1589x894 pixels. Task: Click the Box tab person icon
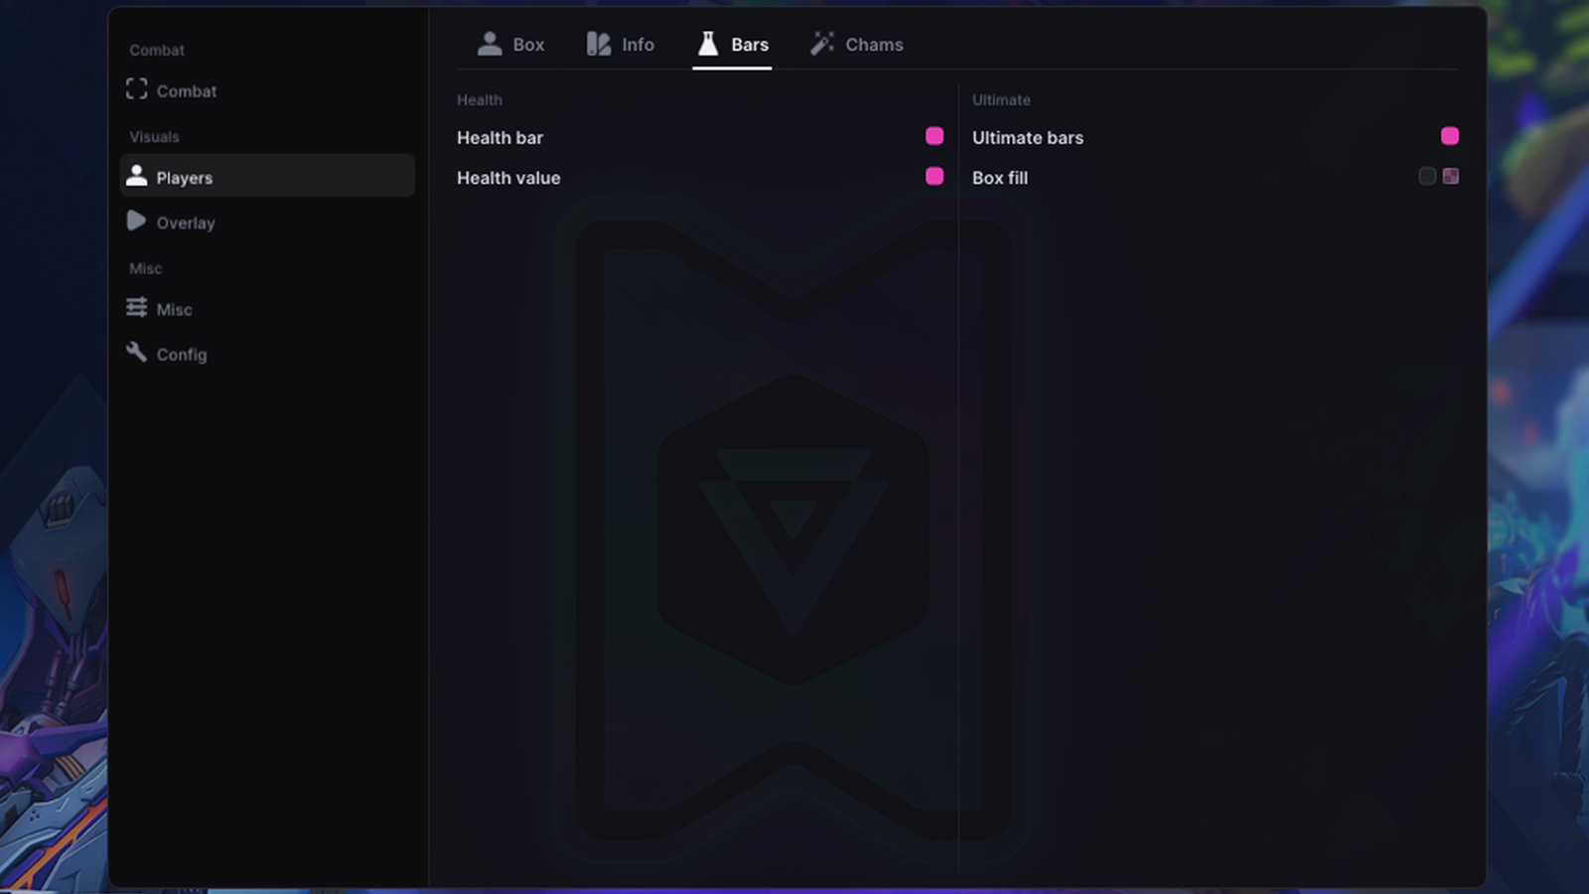(490, 43)
